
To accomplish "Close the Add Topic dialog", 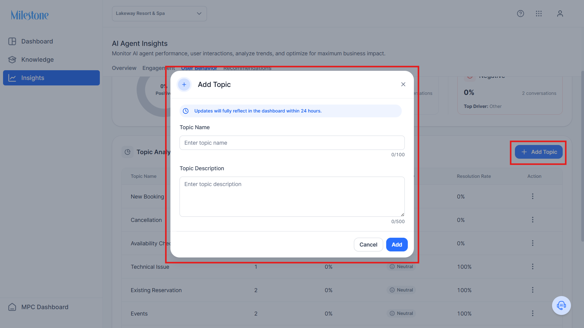I will [403, 85].
